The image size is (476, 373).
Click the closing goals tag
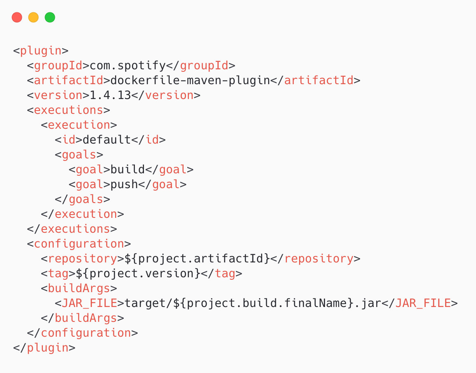click(x=82, y=199)
